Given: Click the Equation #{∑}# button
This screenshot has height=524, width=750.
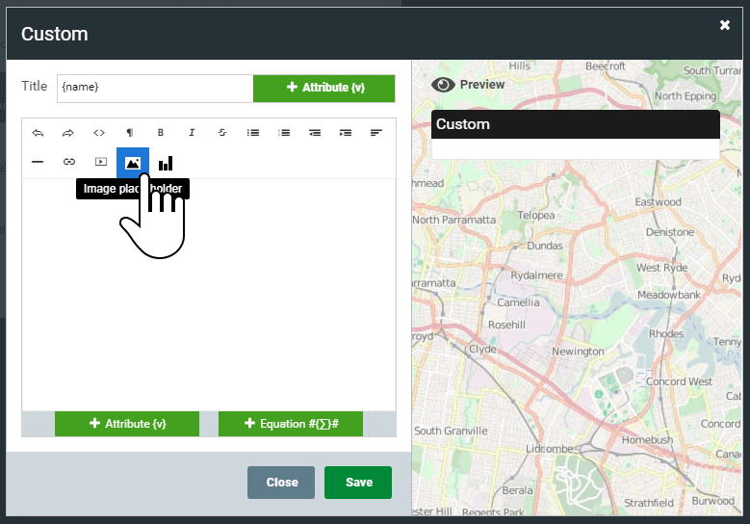Looking at the screenshot, I should click(290, 424).
